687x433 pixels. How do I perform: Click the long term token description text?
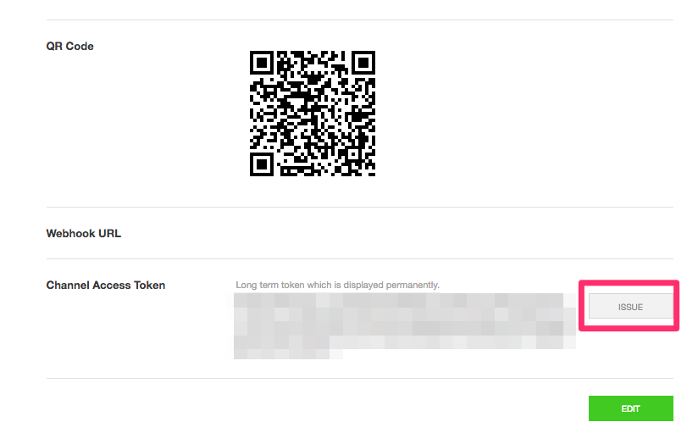[x=337, y=285]
